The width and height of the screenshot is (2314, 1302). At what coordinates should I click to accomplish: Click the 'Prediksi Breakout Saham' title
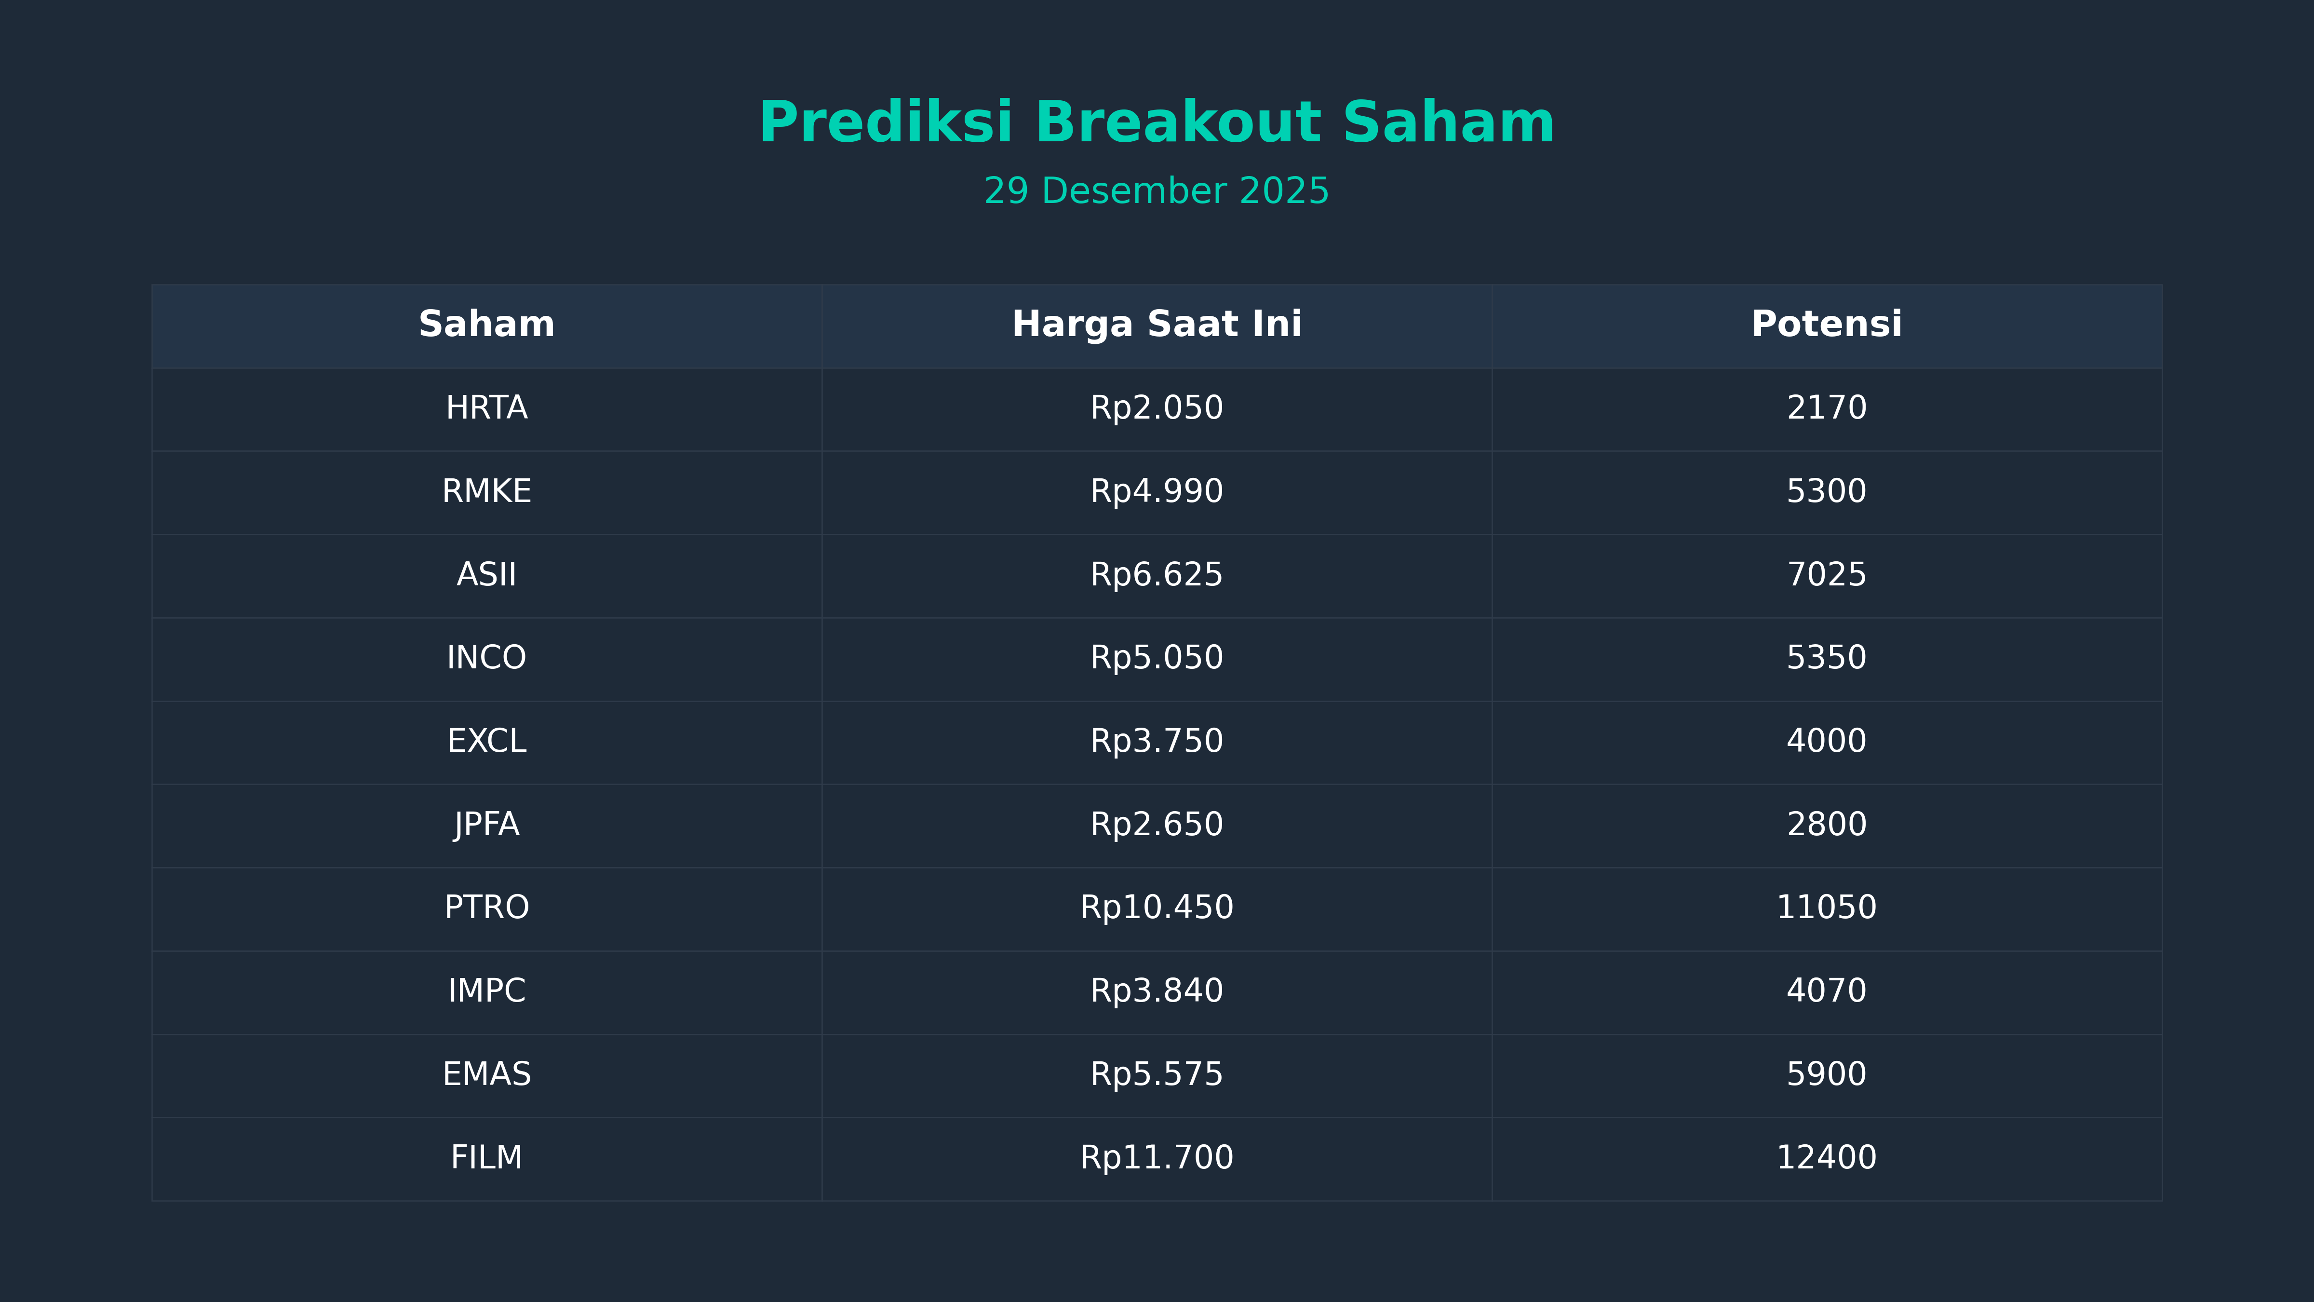coord(1156,122)
